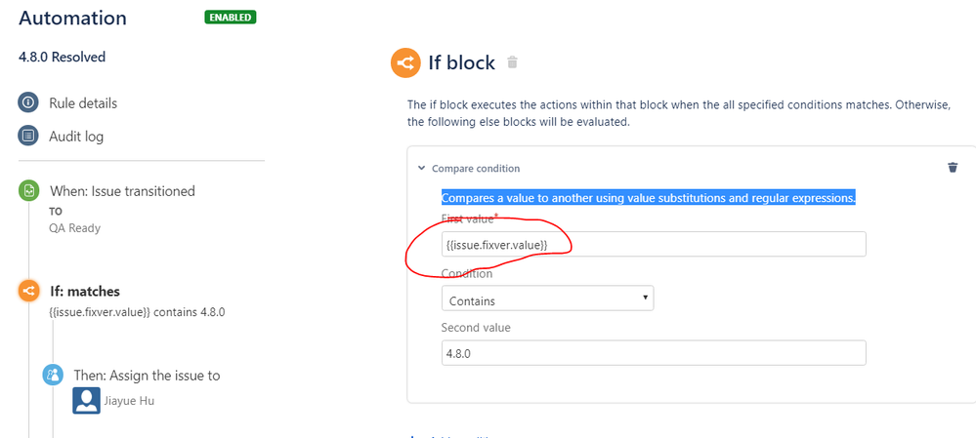Click the Rule details info icon

[x=28, y=102]
